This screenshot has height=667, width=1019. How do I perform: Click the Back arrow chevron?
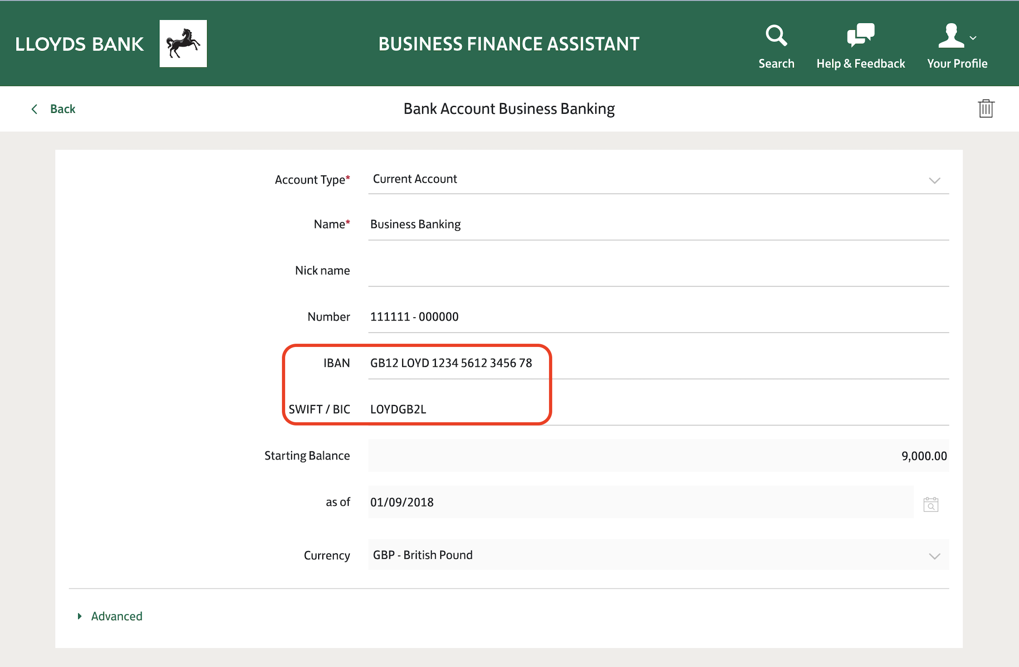coord(34,109)
